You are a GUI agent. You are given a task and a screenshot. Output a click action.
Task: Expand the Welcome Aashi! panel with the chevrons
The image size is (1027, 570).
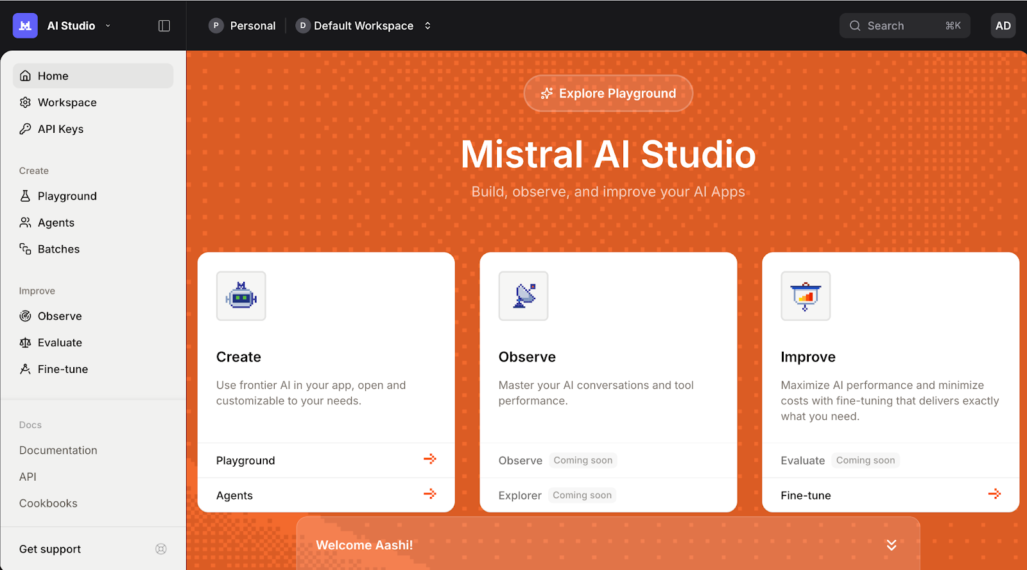point(892,545)
